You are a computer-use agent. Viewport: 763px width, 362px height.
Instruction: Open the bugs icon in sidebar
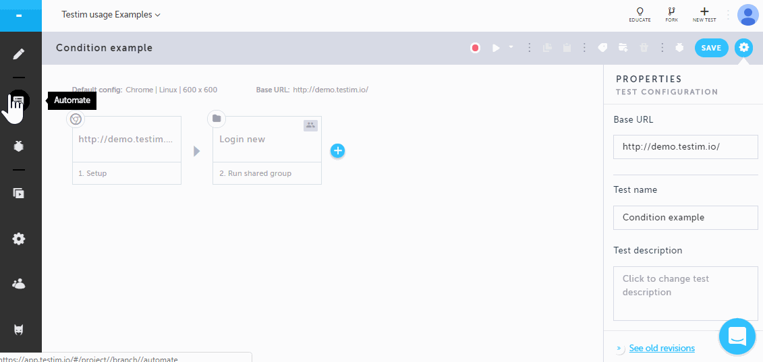point(18,146)
